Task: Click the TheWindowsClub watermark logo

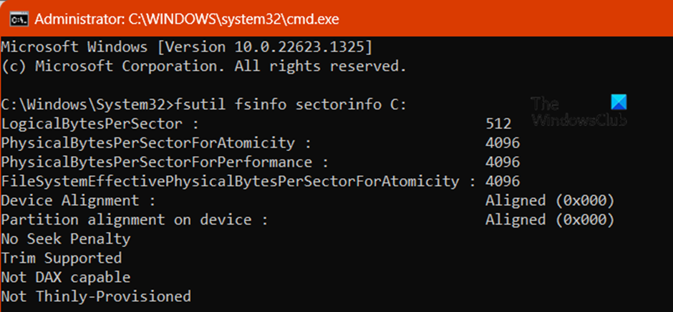Action: 578,111
